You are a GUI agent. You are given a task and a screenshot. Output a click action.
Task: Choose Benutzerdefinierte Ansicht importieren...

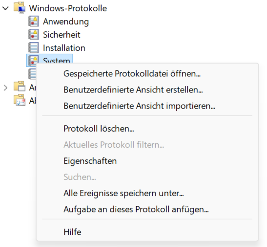(x=139, y=106)
